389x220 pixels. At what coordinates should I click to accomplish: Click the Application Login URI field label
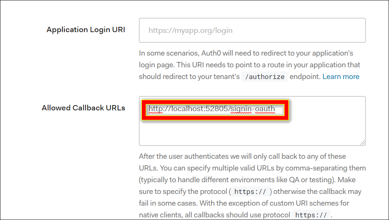pyautogui.click(x=86, y=29)
